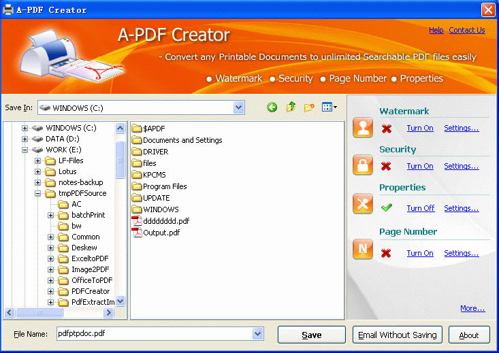Expand the LF-Files folder node
The width and height of the screenshot is (499, 353).
pyautogui.click(x=37, y=161)
